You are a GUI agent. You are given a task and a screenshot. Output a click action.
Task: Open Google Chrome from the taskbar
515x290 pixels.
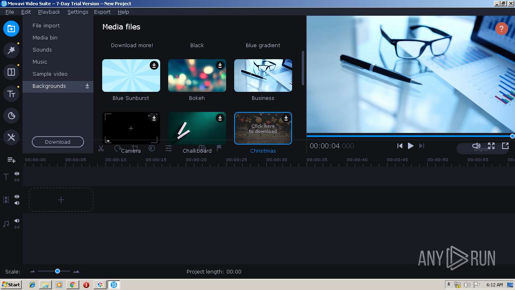[72, 285]
